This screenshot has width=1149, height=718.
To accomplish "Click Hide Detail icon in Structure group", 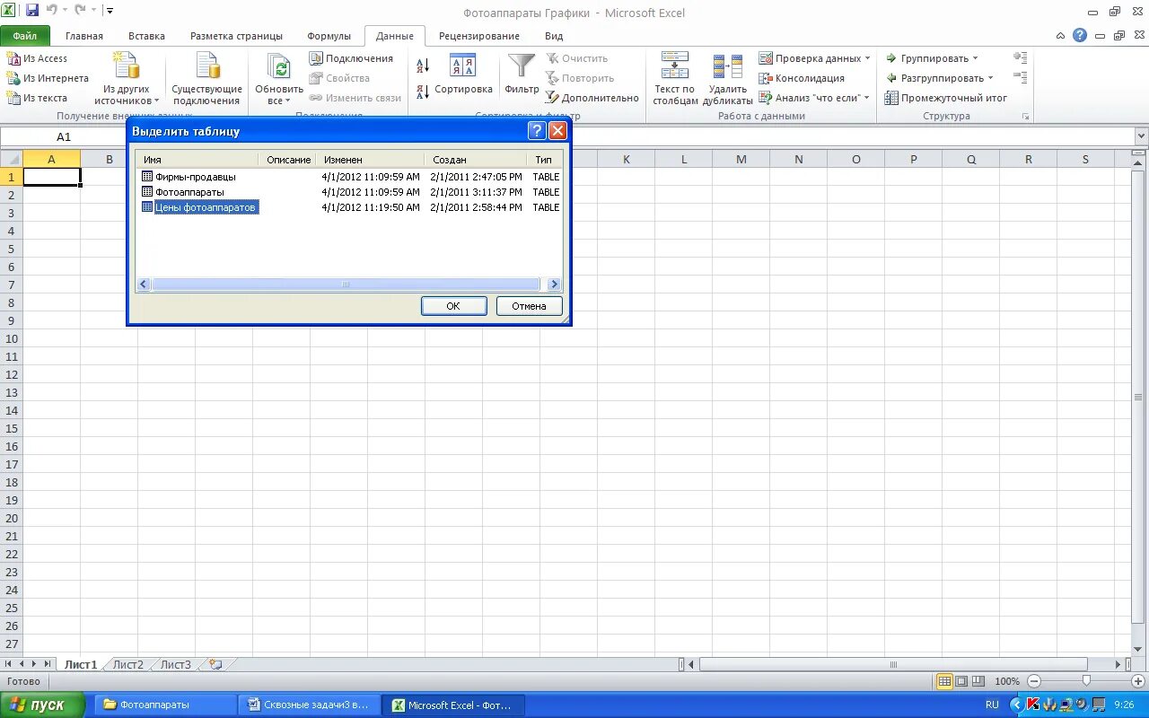I will coord(1020,77).
